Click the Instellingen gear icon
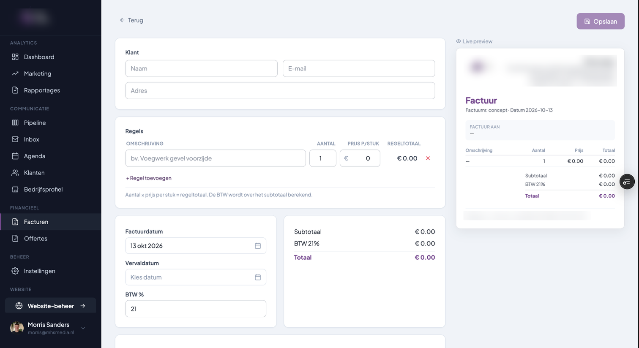Image resolution: width=639 pixels, height=348 pixels. tap(15, 271)
